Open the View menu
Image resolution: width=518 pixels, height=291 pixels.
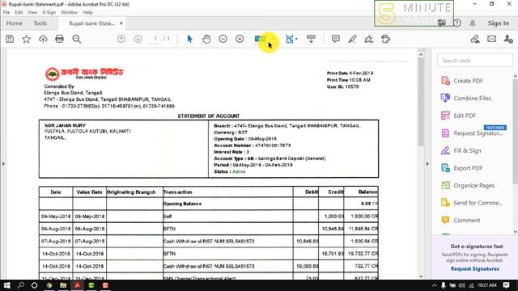[x=32, y=12]
